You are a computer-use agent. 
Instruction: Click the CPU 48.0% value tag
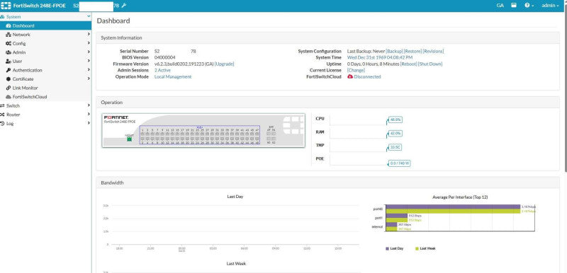tap(395, 120)
